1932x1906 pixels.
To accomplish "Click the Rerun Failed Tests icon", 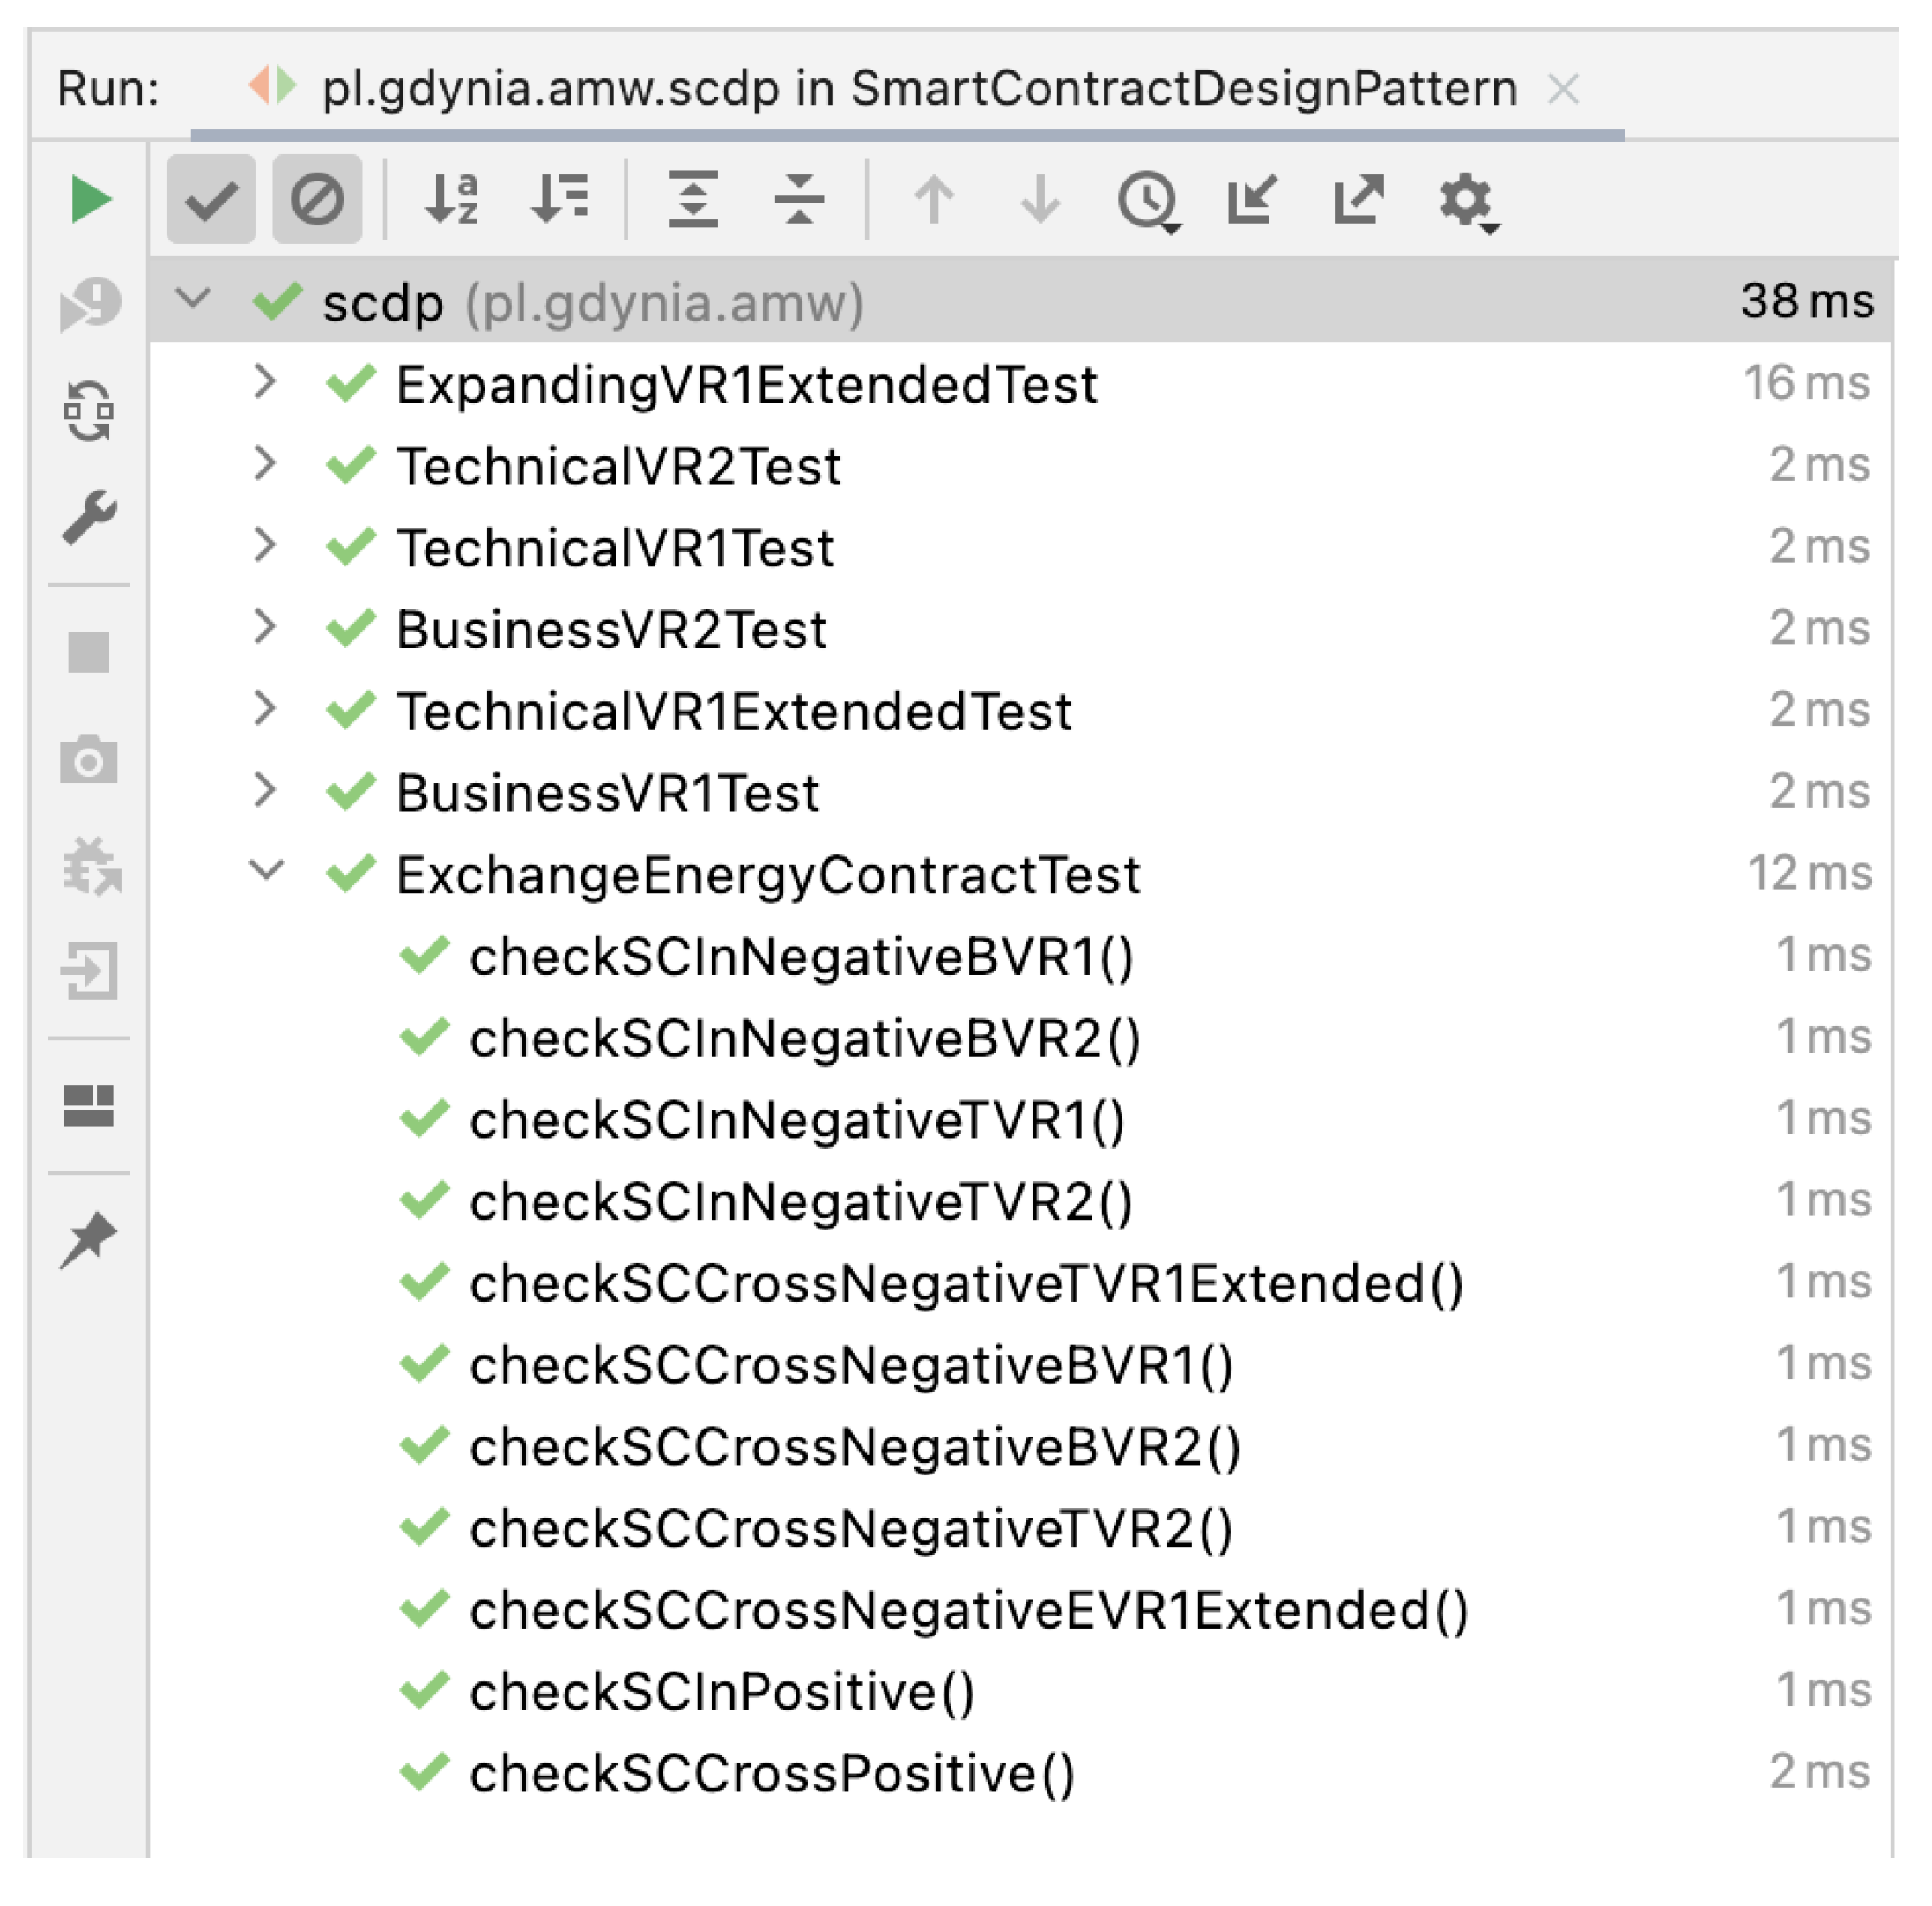I will [90, 305].
